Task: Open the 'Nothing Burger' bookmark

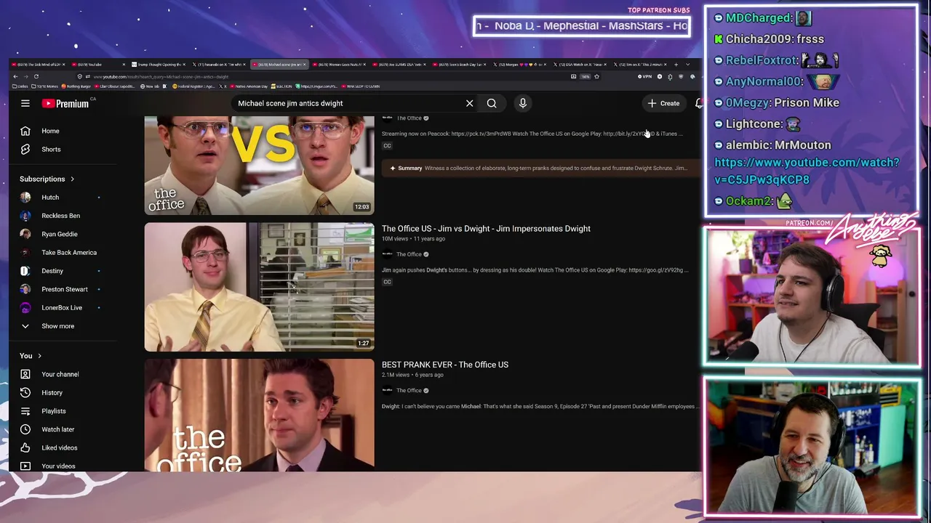Action: (x=75, y=86)
